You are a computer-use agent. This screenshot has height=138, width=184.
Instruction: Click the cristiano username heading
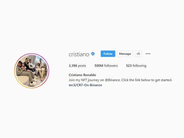[x=79, y=54]
